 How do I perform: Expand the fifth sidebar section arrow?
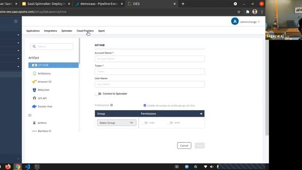[18, 67]
